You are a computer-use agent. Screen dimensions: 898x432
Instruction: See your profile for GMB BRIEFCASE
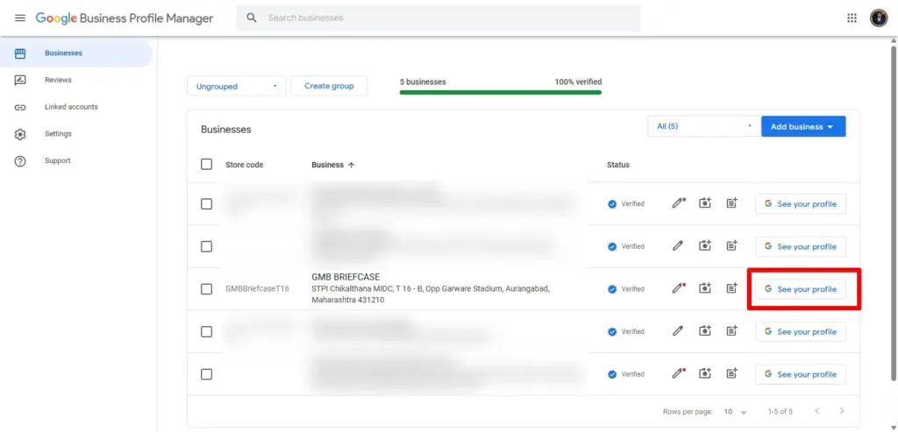[x=801, y=289]
